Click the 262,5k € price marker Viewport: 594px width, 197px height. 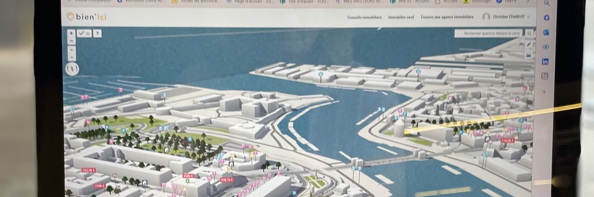pos(88,170)
